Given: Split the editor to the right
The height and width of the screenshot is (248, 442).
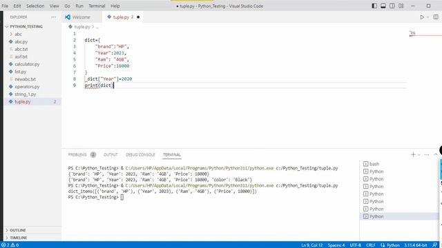Looking at the screenshot, I should tap(436, 17).
